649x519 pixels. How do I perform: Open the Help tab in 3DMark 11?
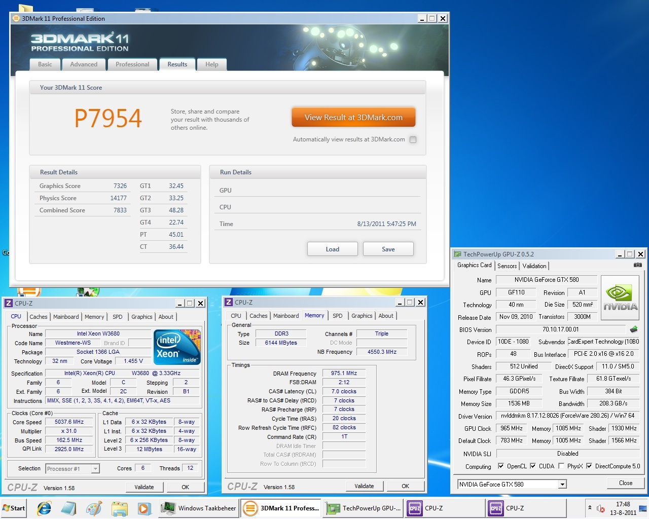coord(212,64)
